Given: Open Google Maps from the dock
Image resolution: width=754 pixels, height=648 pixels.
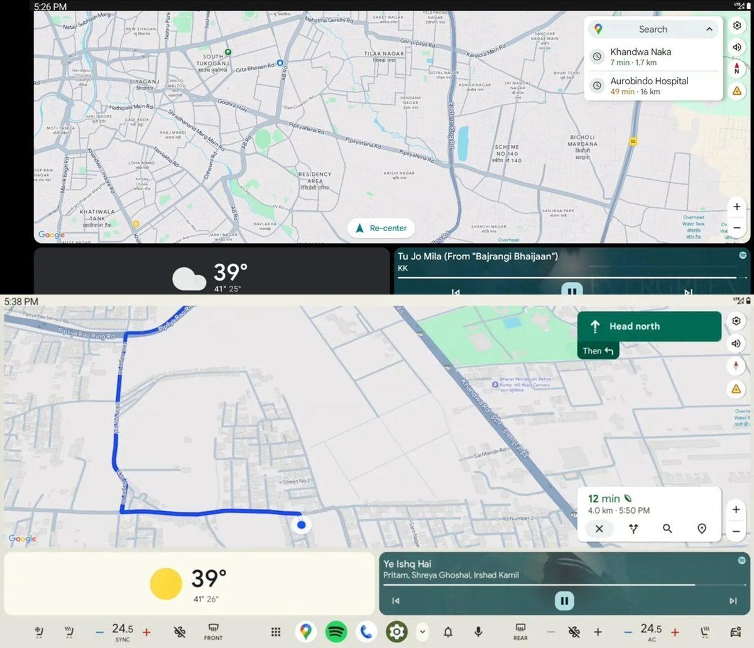Looking at the screenshot, I should click(x=306, y=632).
